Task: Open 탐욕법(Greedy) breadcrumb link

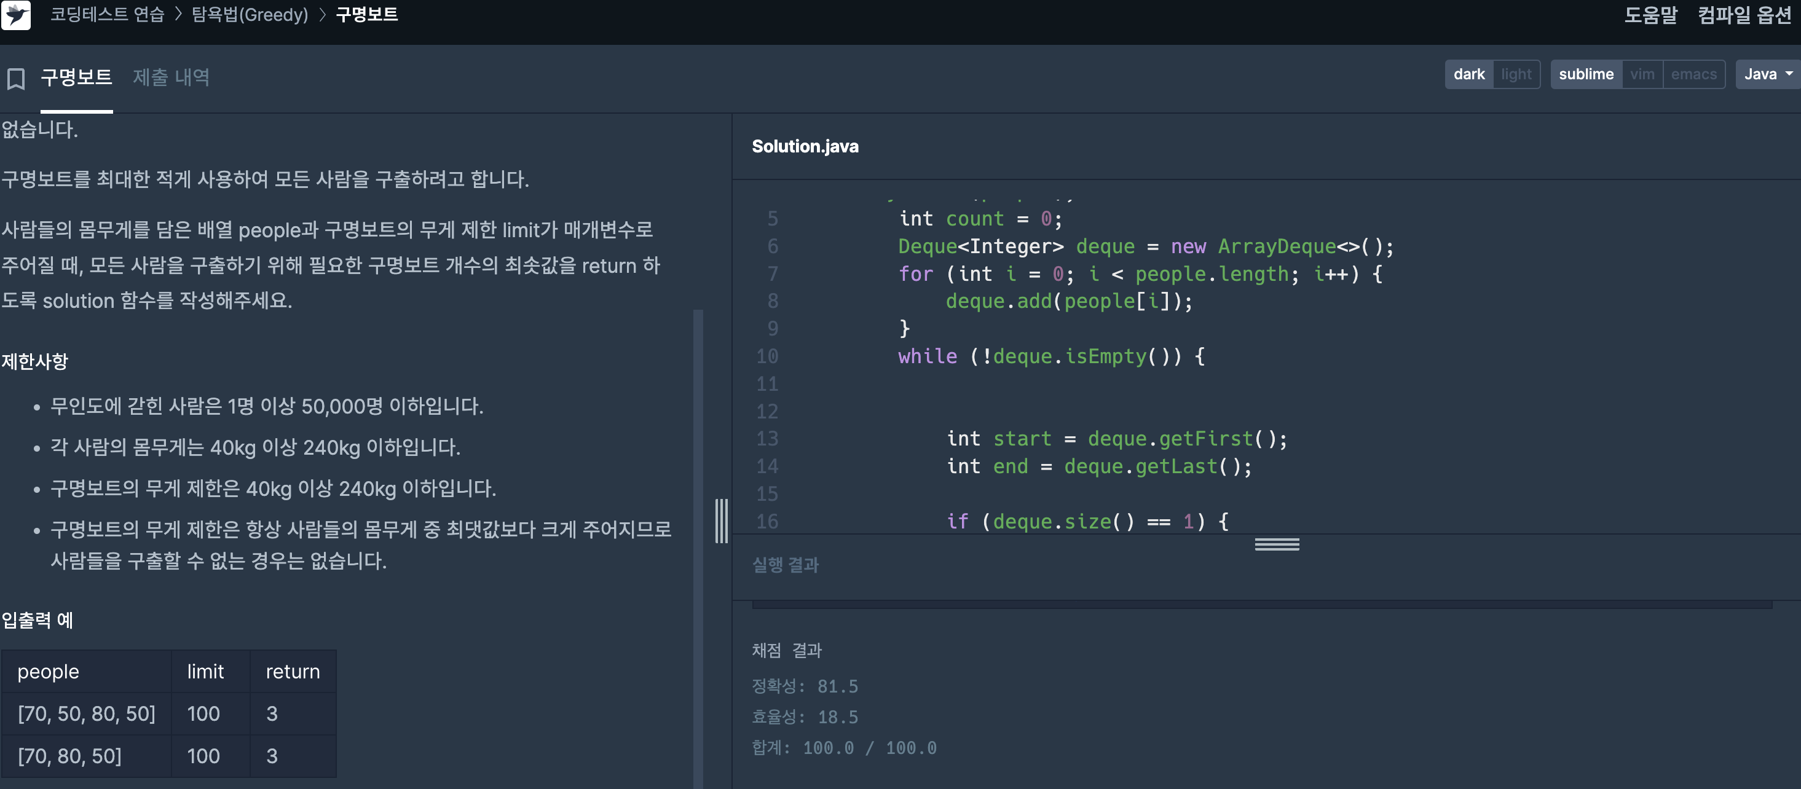Action: pyautogui.click(x=250, y=15)
